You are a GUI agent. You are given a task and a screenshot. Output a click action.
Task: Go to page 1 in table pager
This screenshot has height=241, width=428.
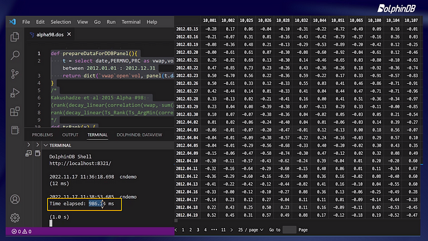coord(183,230)
